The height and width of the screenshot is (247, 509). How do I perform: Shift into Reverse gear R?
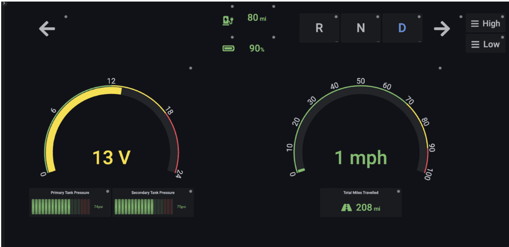(319, 28)
